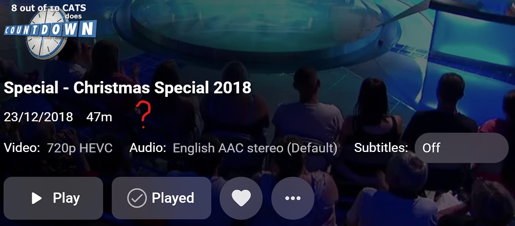Toggle the Played status button
Viewport: 515px width, 226px height.
click(x=161, y=198)
